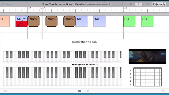Stop playback with the square button

point(80,91)
